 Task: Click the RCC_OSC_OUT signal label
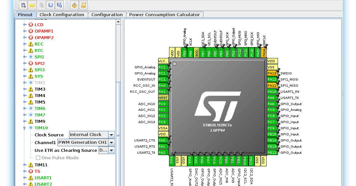click(142, 92)
